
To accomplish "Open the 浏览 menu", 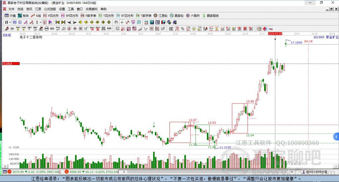I will point(20,9).
